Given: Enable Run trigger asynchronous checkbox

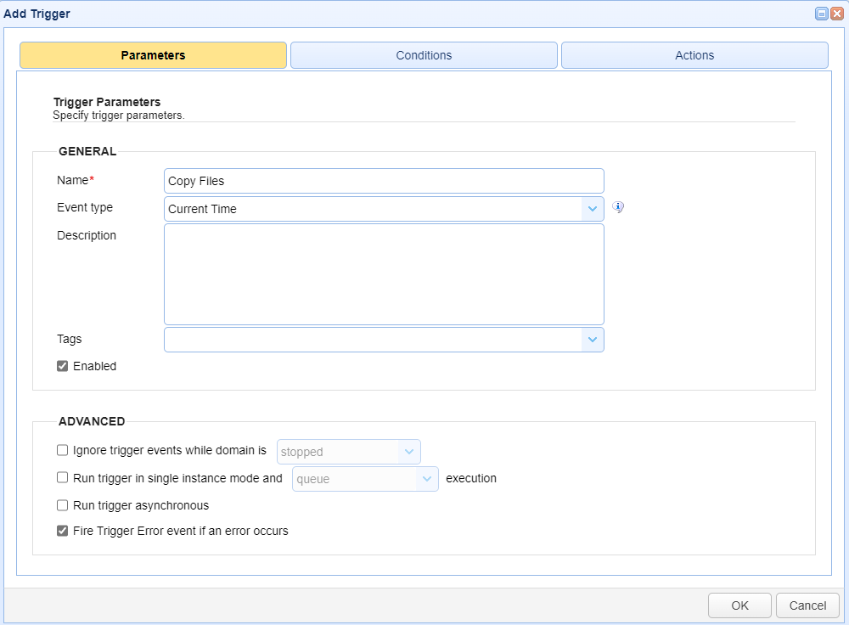Looking at the screenshot, I should [x=62, y=505].
